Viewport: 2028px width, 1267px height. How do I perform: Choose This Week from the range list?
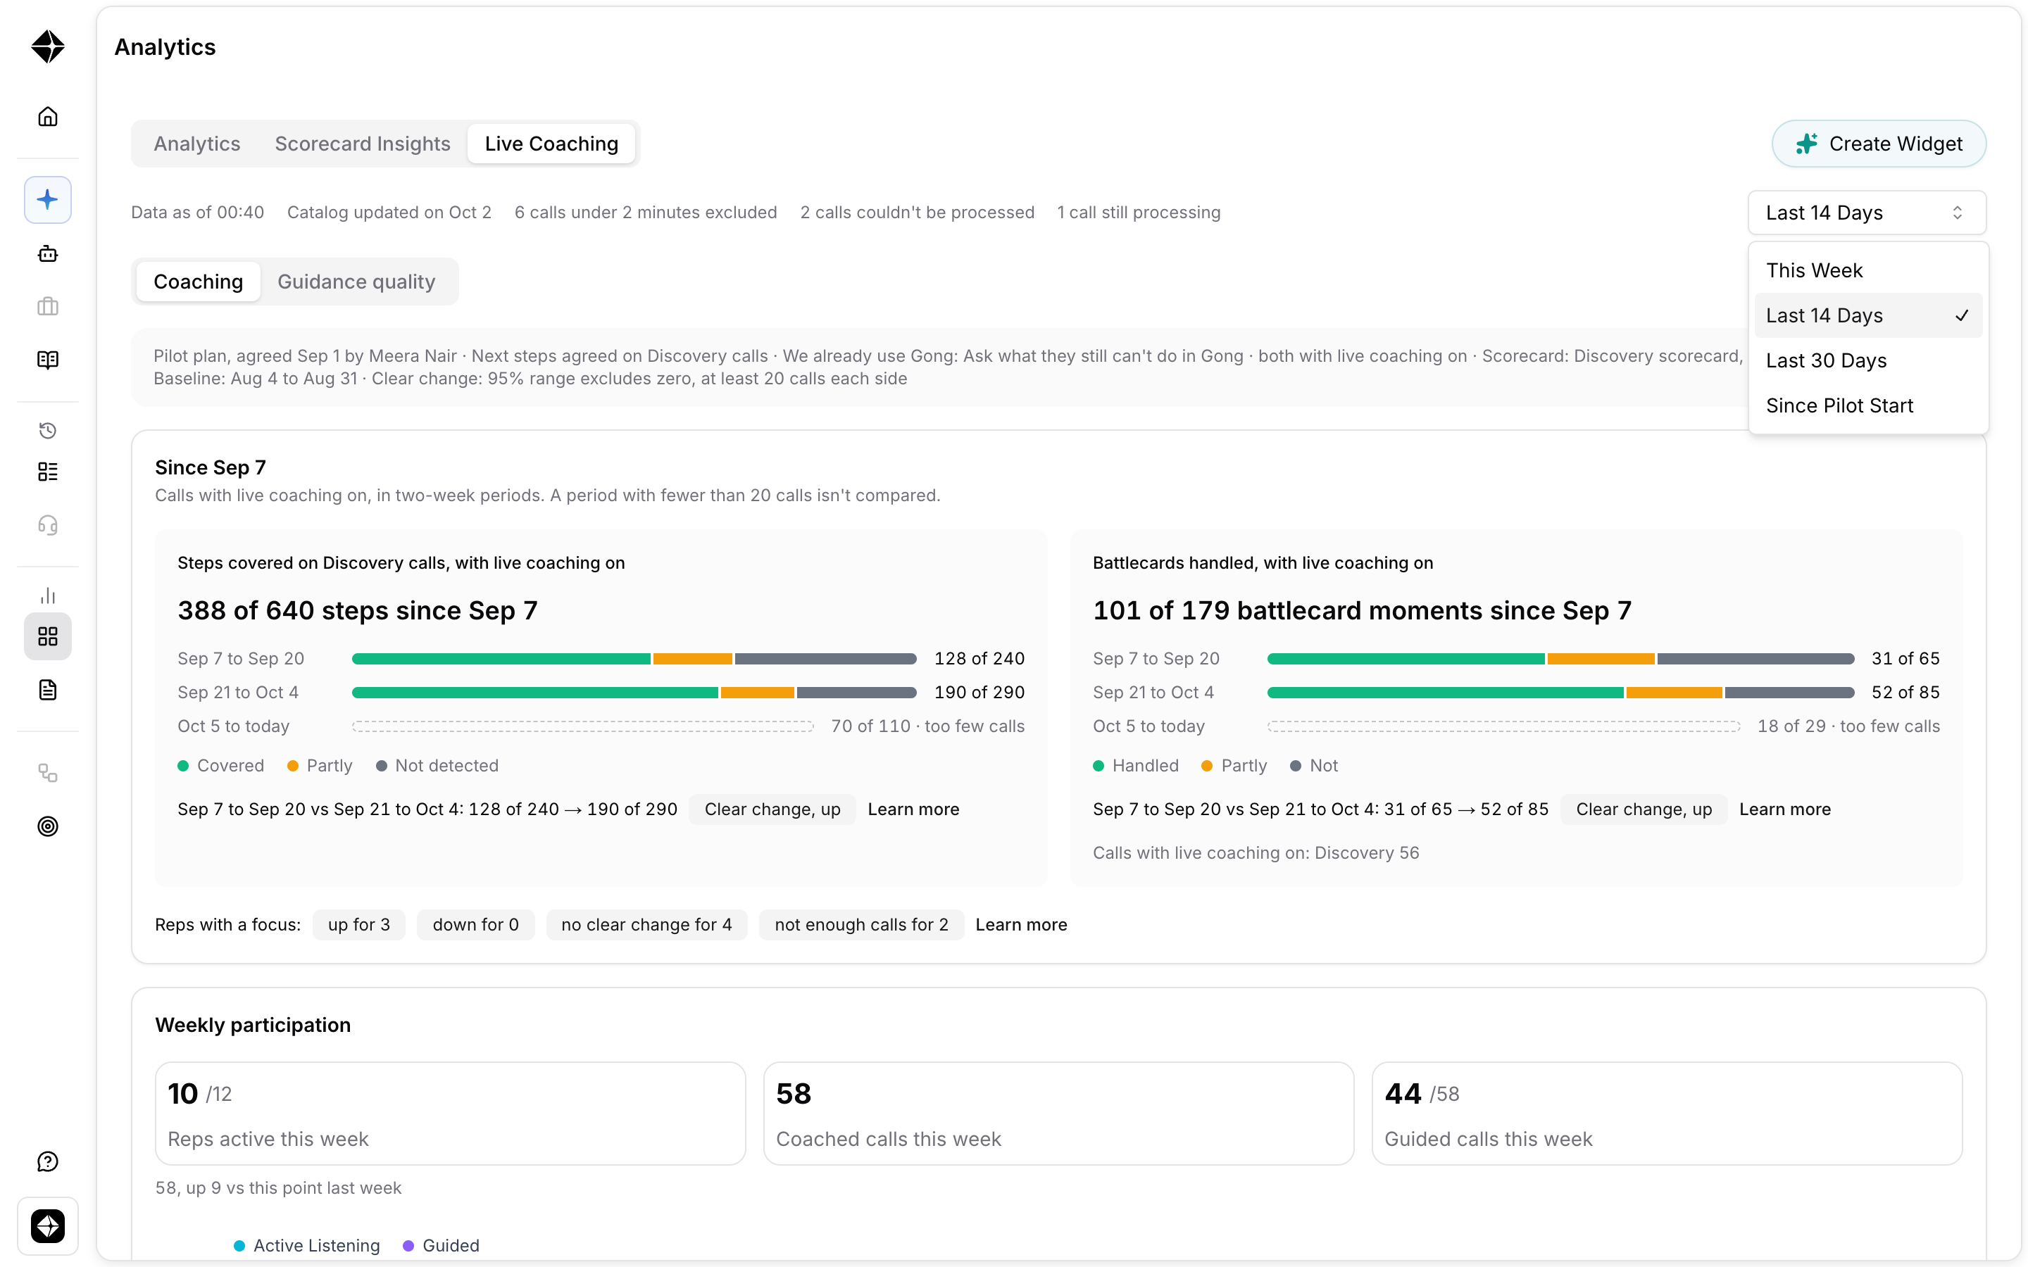pos(1868,271)
